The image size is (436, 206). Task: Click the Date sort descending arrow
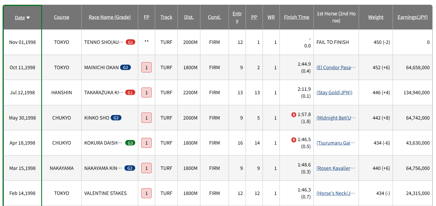(x=28, y=18)
